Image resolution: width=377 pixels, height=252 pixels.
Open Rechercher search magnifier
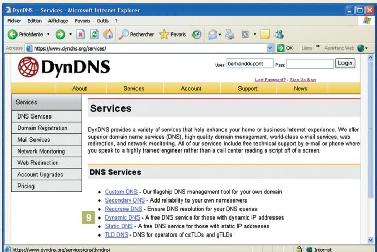tap(124, 35)
